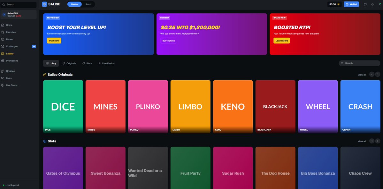Select the Originals tab
Viewport: 383px width, 189px height.
69,63
